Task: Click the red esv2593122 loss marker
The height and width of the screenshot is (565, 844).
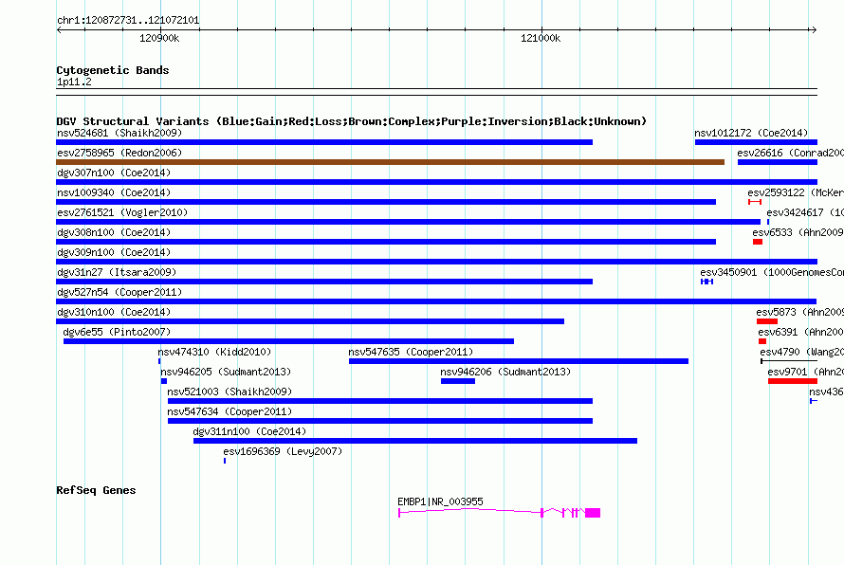Action: (x=755, y=202)
